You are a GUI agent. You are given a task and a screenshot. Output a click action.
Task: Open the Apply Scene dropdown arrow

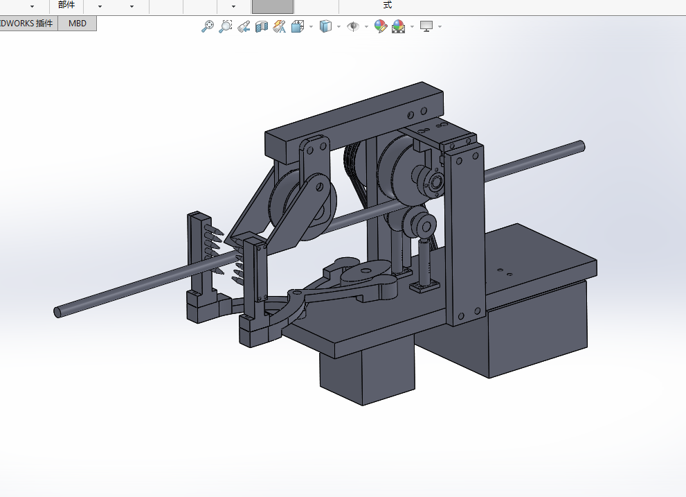click(x=412, y=27)
